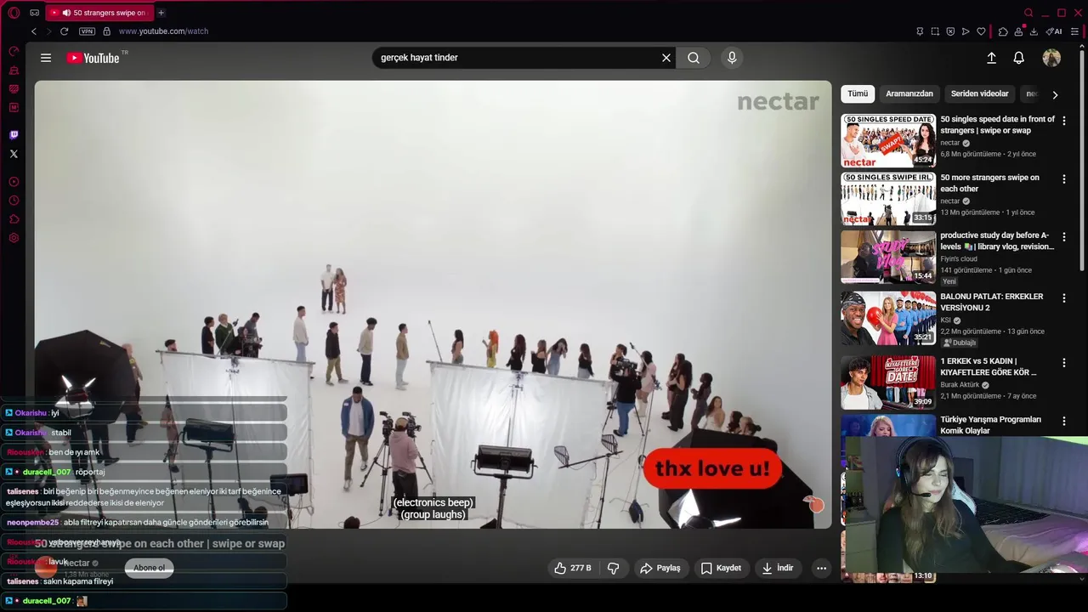Go to YouTube home via logo
The height and width of the screenshot is (612, 1088).
93,58
